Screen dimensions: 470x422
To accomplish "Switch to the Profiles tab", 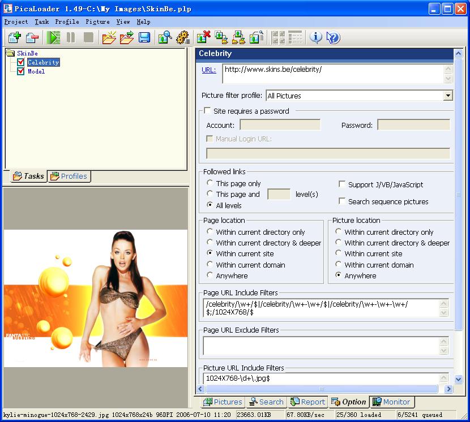I will pos(69,176).
